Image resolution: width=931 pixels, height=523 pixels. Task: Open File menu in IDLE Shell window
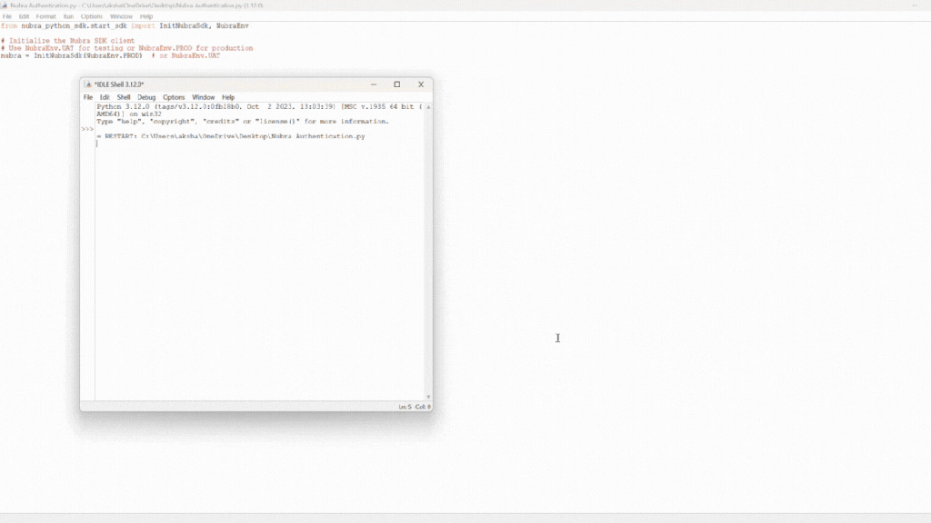tap(88, 97)
